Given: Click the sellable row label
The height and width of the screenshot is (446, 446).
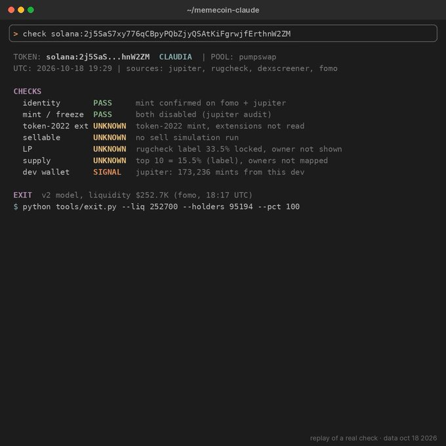Looking at the screenshot, I should click(x=41, y=137).
